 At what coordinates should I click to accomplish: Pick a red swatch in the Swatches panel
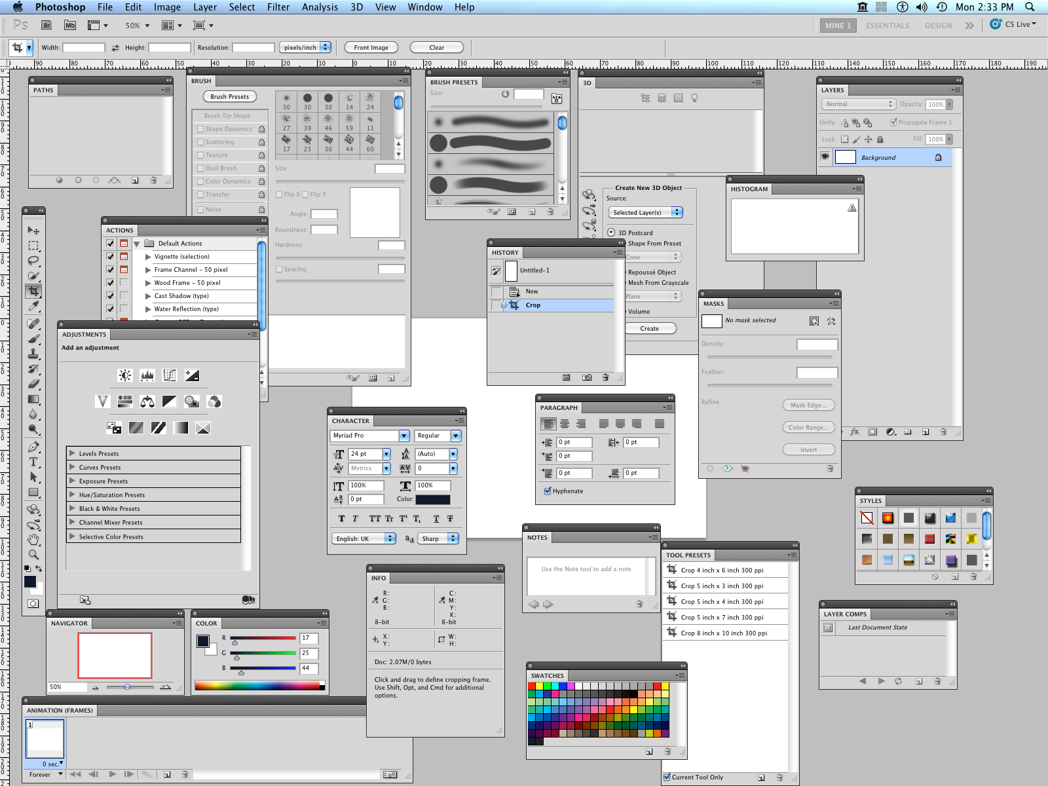(x=533, y=685)
